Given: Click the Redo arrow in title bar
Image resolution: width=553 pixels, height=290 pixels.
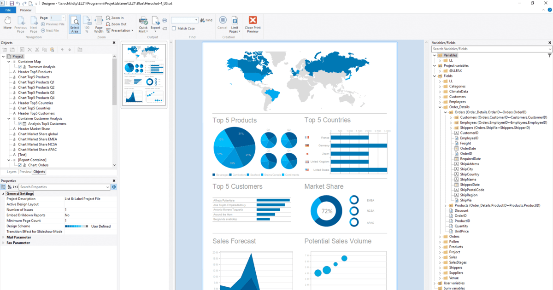Looking at the screenshot, I should (24, 3).
